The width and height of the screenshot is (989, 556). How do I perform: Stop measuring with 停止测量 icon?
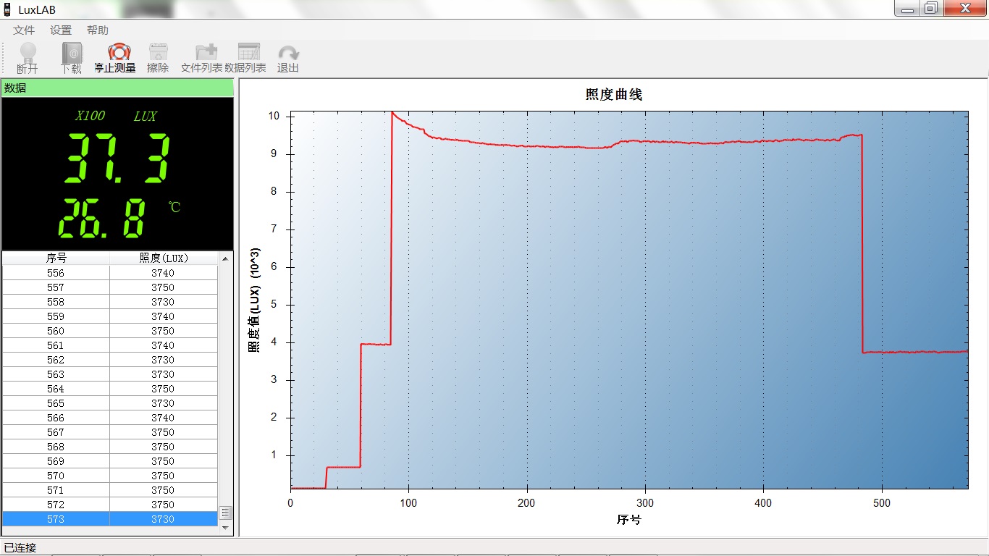[115, 58]
